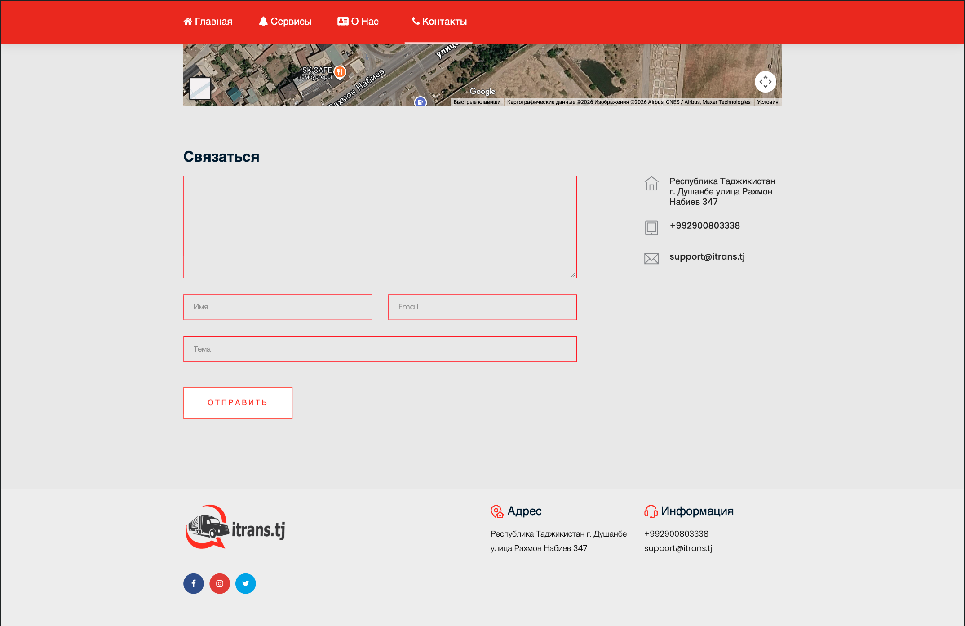Click the house address icon
This screenshot has width=965, height=626.
(651, 183)
